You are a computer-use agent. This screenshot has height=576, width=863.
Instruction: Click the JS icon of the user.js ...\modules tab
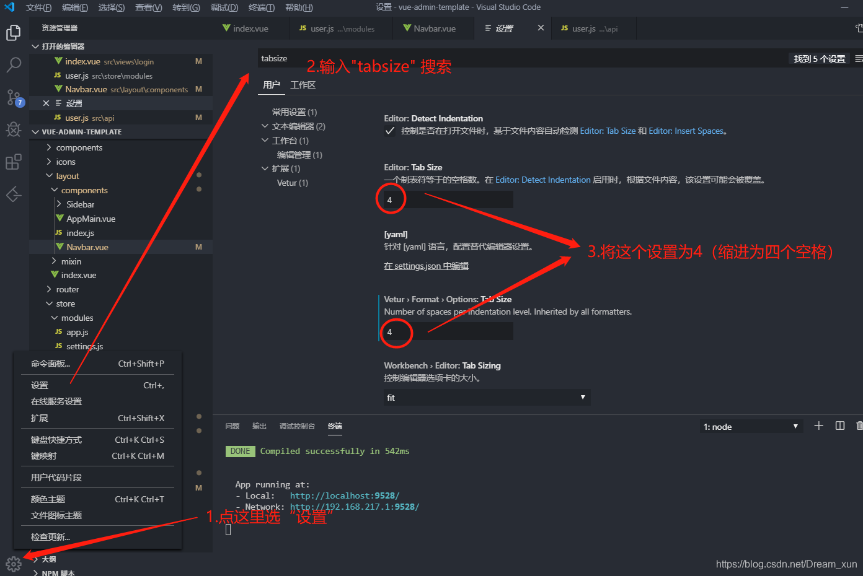click(x=303, y=28)
